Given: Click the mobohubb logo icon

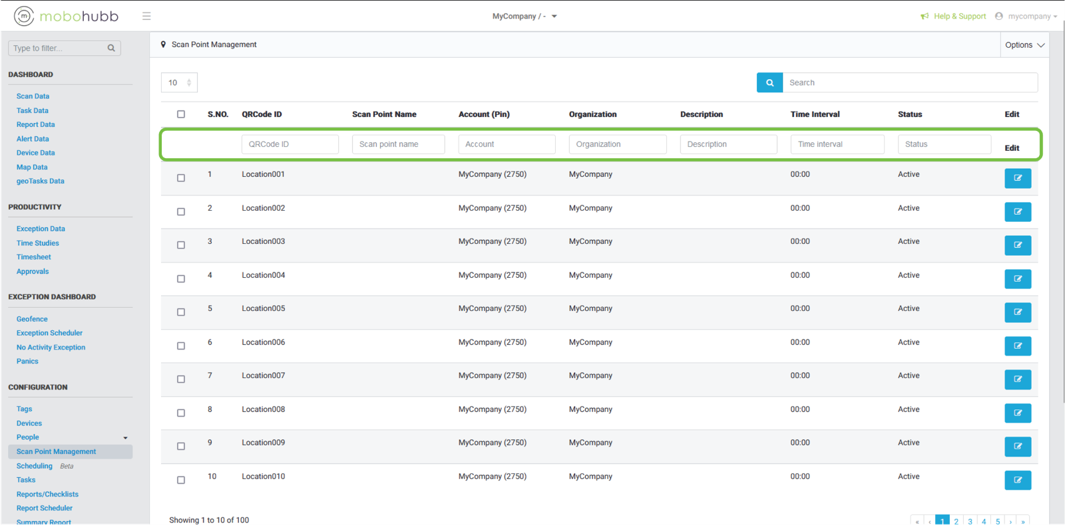Looking at the screenshot, I should tap(24, 16).
